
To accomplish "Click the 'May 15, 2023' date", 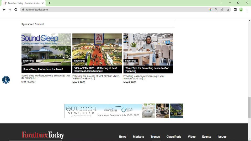I will click(x=29, y=82).
